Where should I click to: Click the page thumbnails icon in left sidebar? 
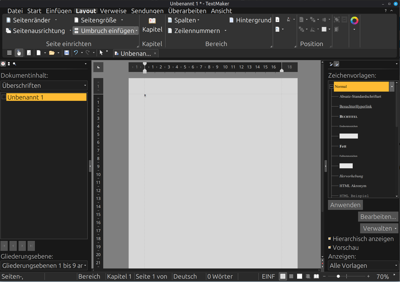(x=9, y=64)
